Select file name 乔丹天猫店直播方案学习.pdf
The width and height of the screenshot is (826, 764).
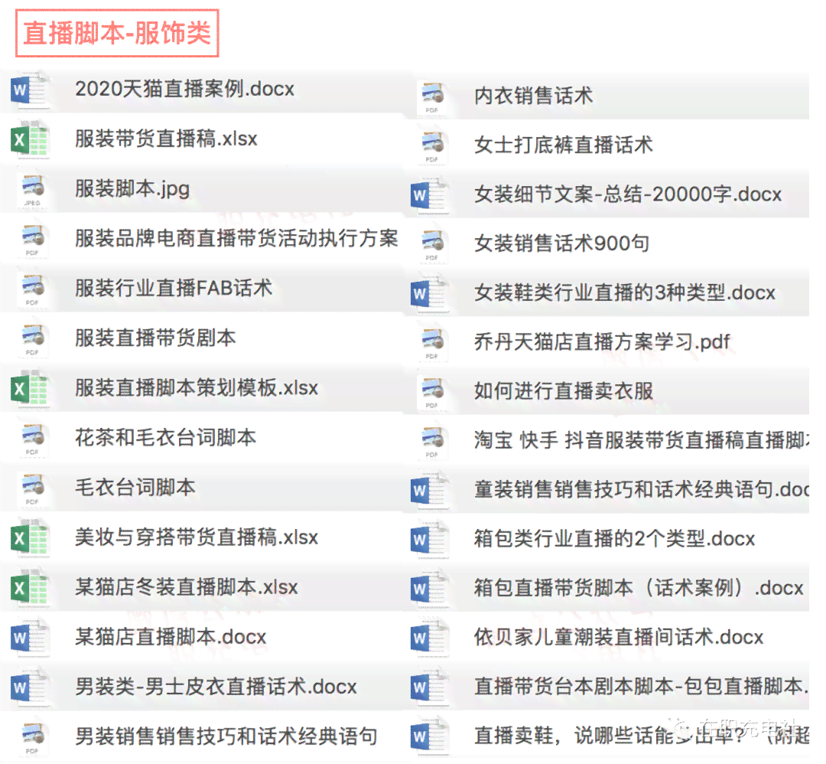[x=602, y=342]
